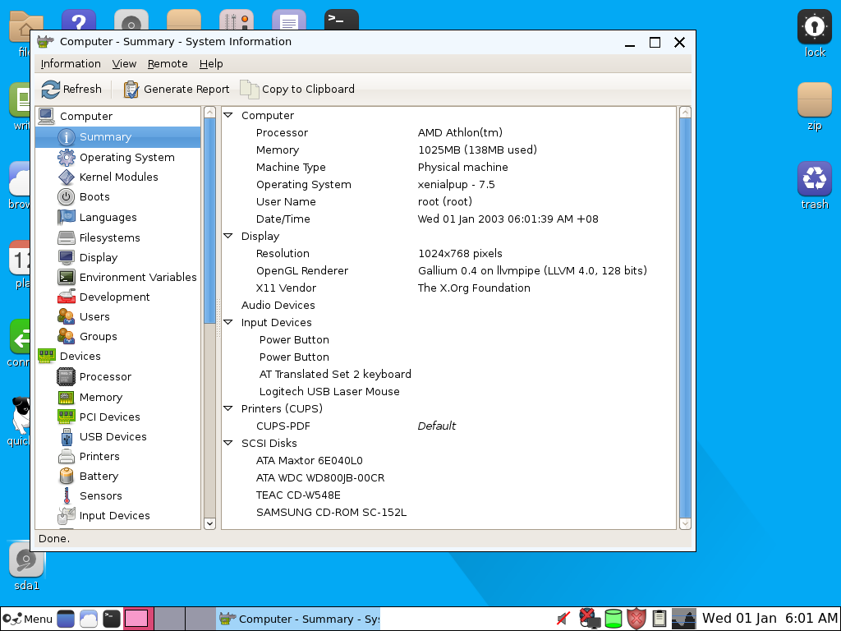The width and height of the screenshot is (841, 631).
Task: Click the green storage drive tray icon
Action: 613,619
